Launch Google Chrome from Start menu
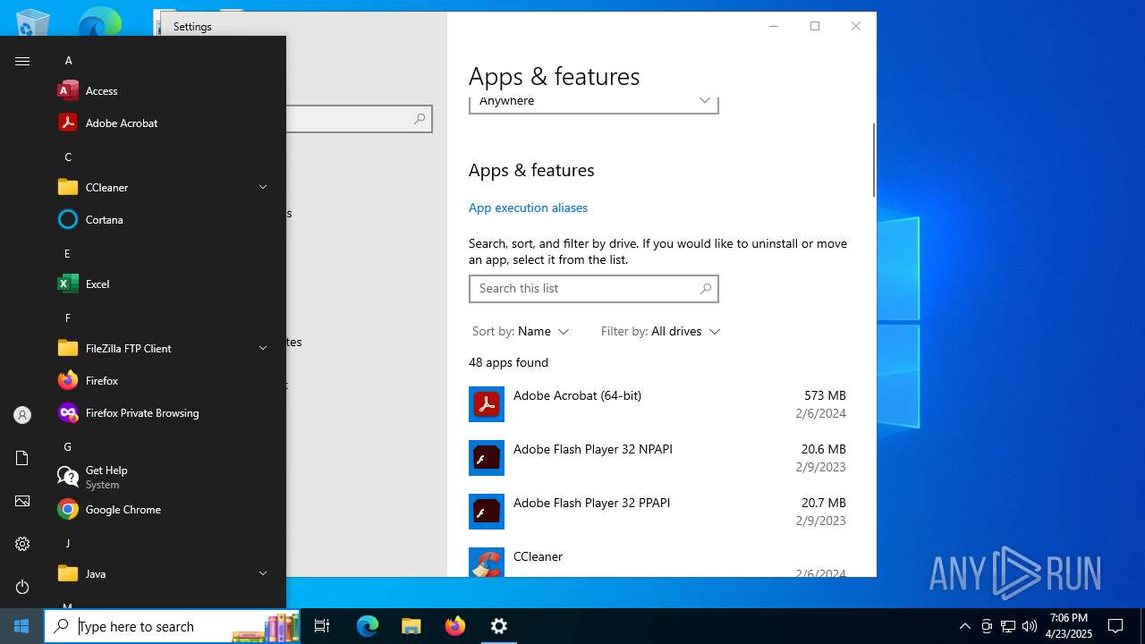Viewport: 1145px width, 644px height. 163,509
